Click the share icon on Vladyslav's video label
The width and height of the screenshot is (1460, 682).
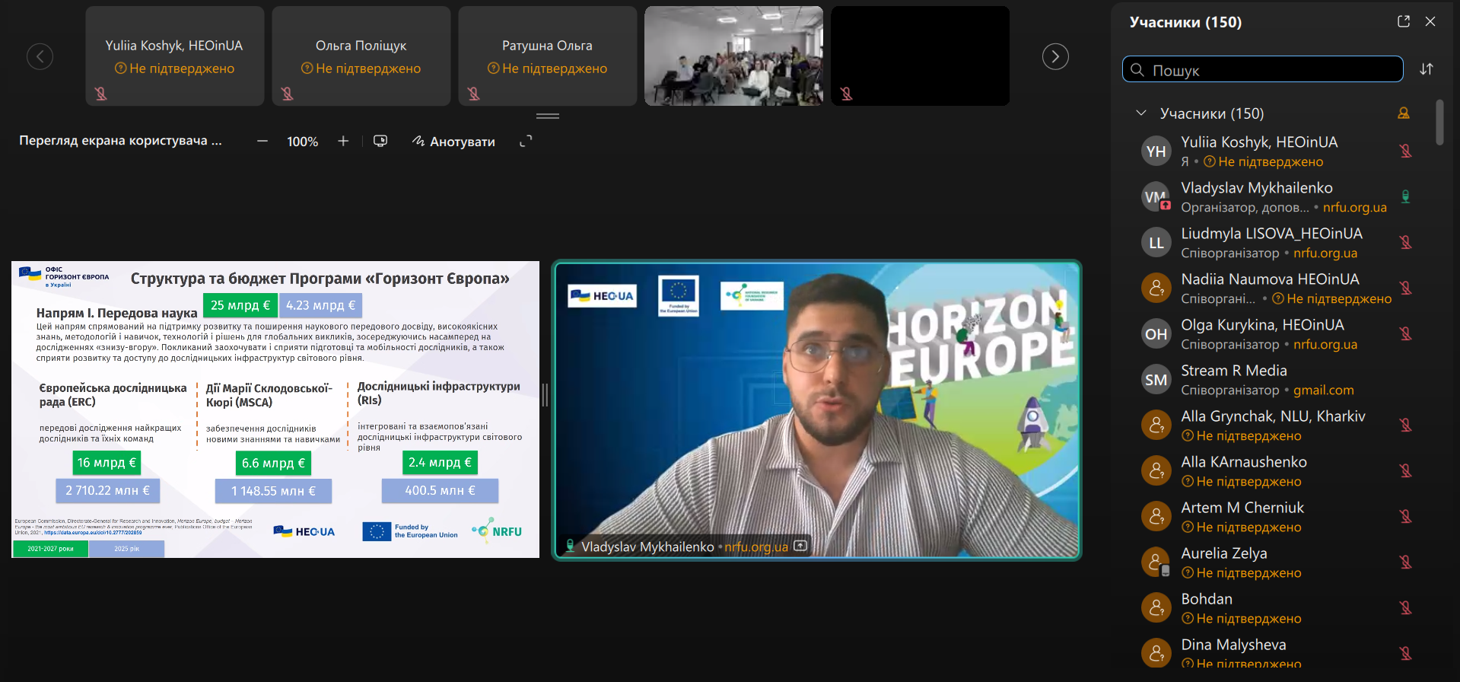point(800,546)
